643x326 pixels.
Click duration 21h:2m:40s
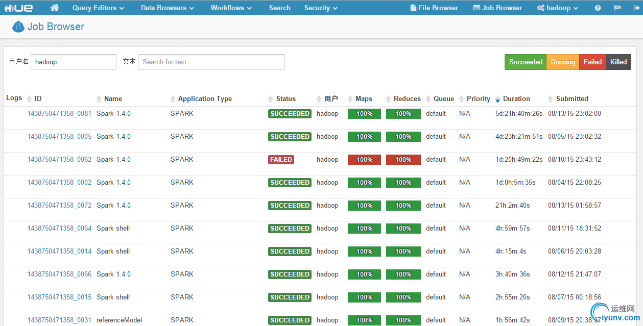pyautogui.click(x=513, y=205)
